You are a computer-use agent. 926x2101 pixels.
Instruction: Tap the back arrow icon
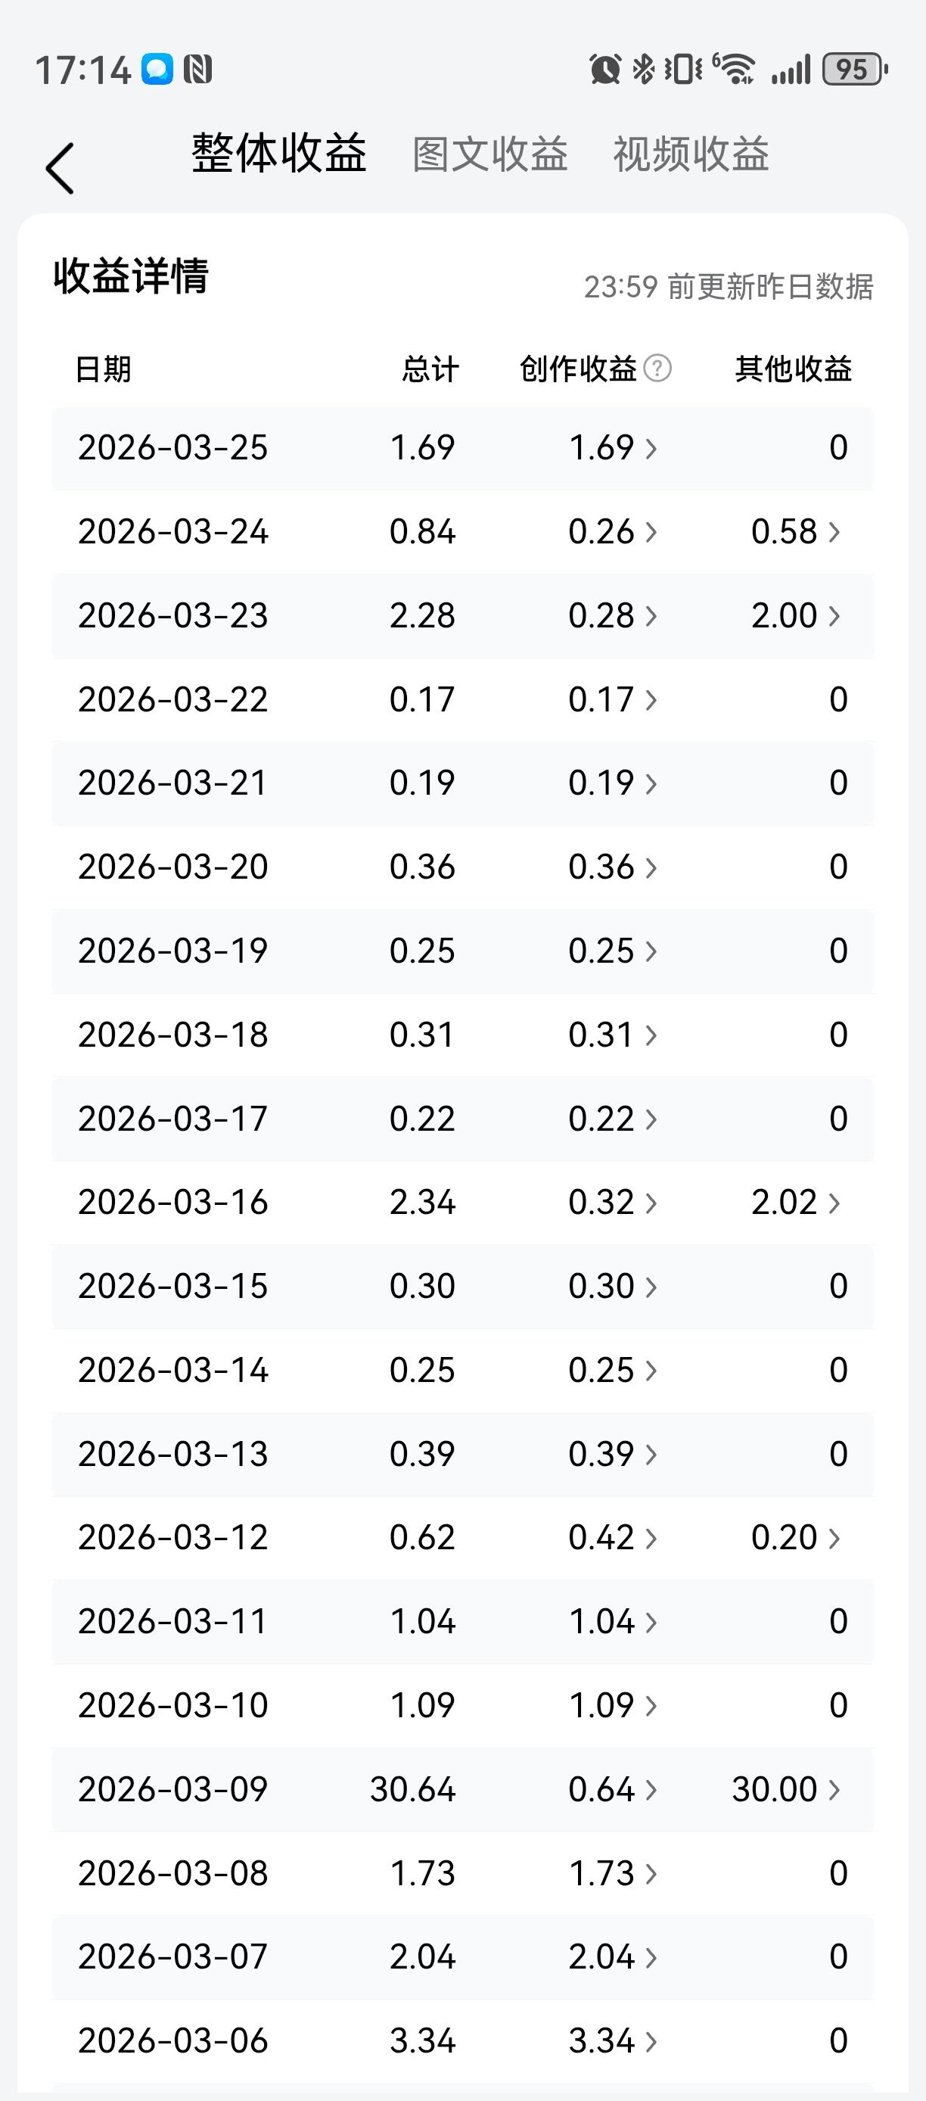(61, 169)
